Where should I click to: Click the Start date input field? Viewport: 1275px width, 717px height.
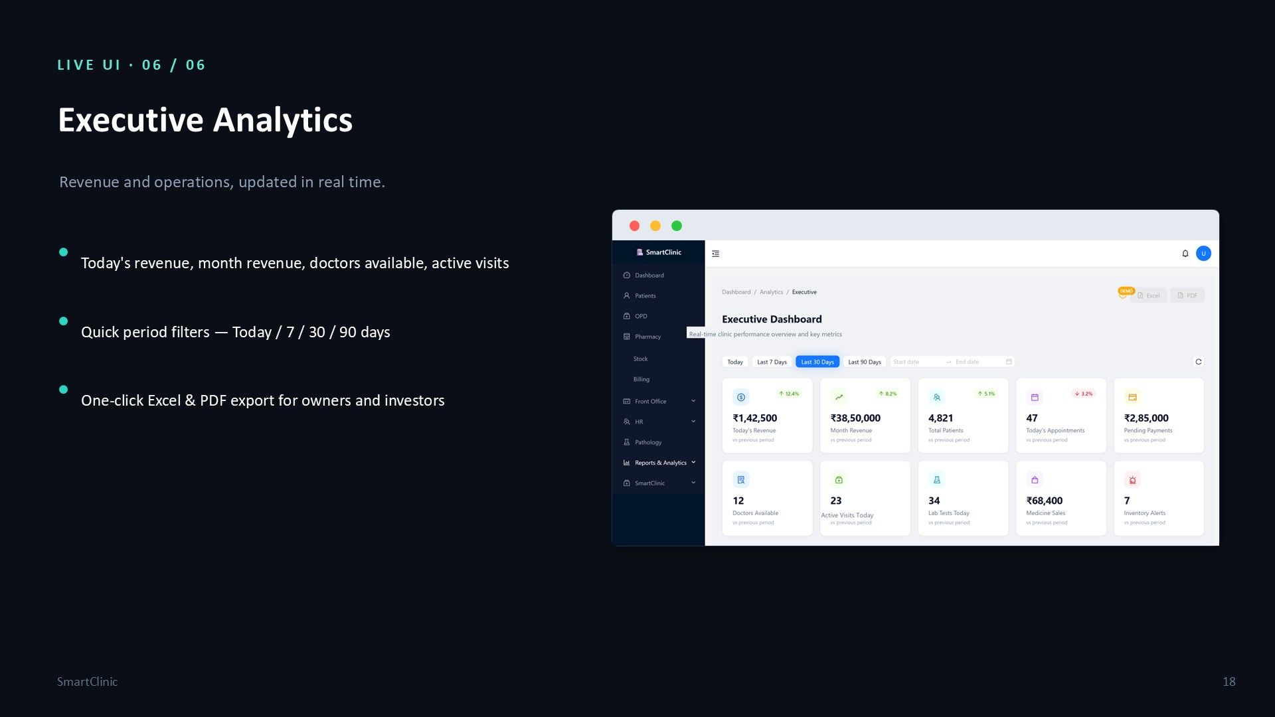(x=916, y=362)
